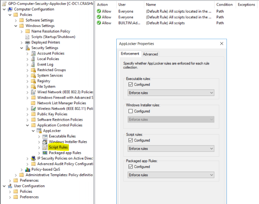Uncheck Configured for Packaged app Rules
Image resolution: width=259 pixels, height=204 pixels.
[x=130, y=167]
